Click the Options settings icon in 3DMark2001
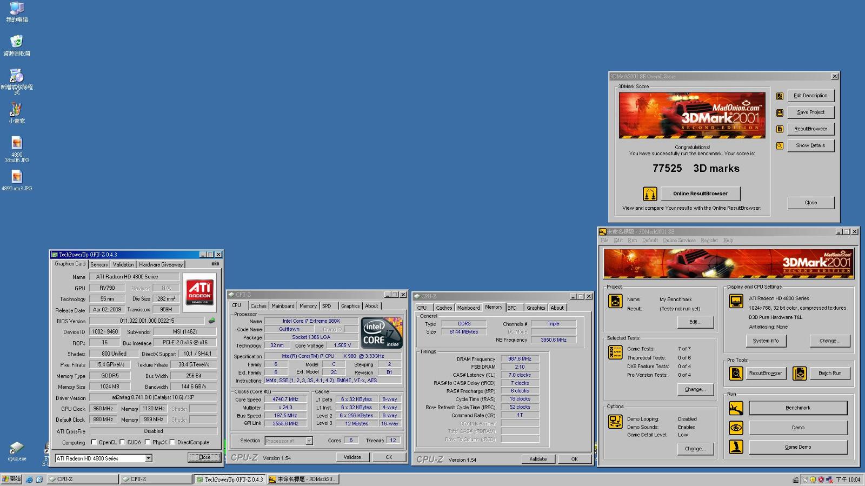865x486 pixels. coord(615,422)
